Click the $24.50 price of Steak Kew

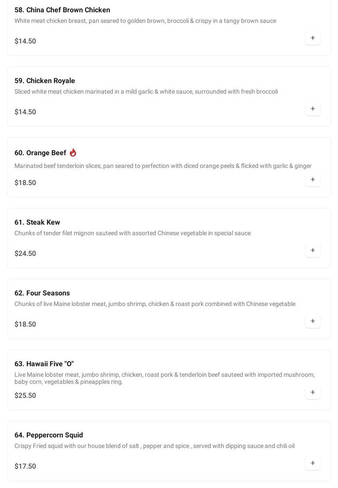point(25,254)
